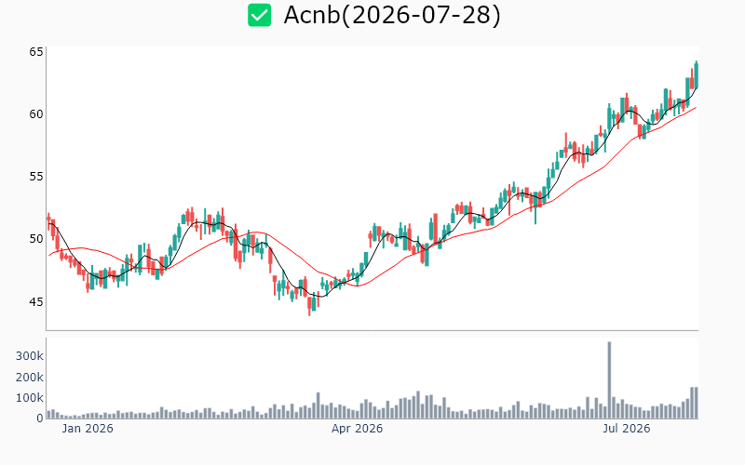Image resolution: width=745 pixels, height=465 pixels.
Task: Click the 0 volume axis label
Action: [40, 418]
